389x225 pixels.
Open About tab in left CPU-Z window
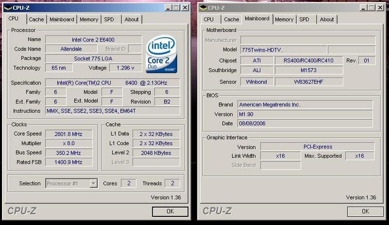pyautogui.click(x=131, y=19)
